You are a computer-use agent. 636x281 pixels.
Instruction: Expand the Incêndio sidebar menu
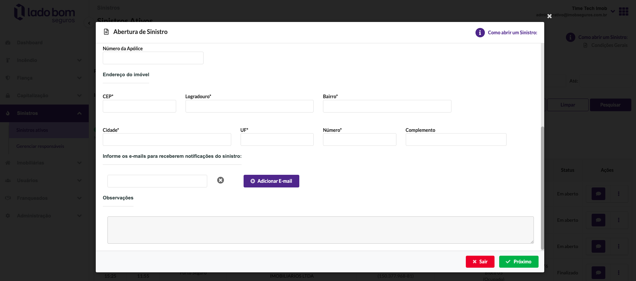coord(44,60)
